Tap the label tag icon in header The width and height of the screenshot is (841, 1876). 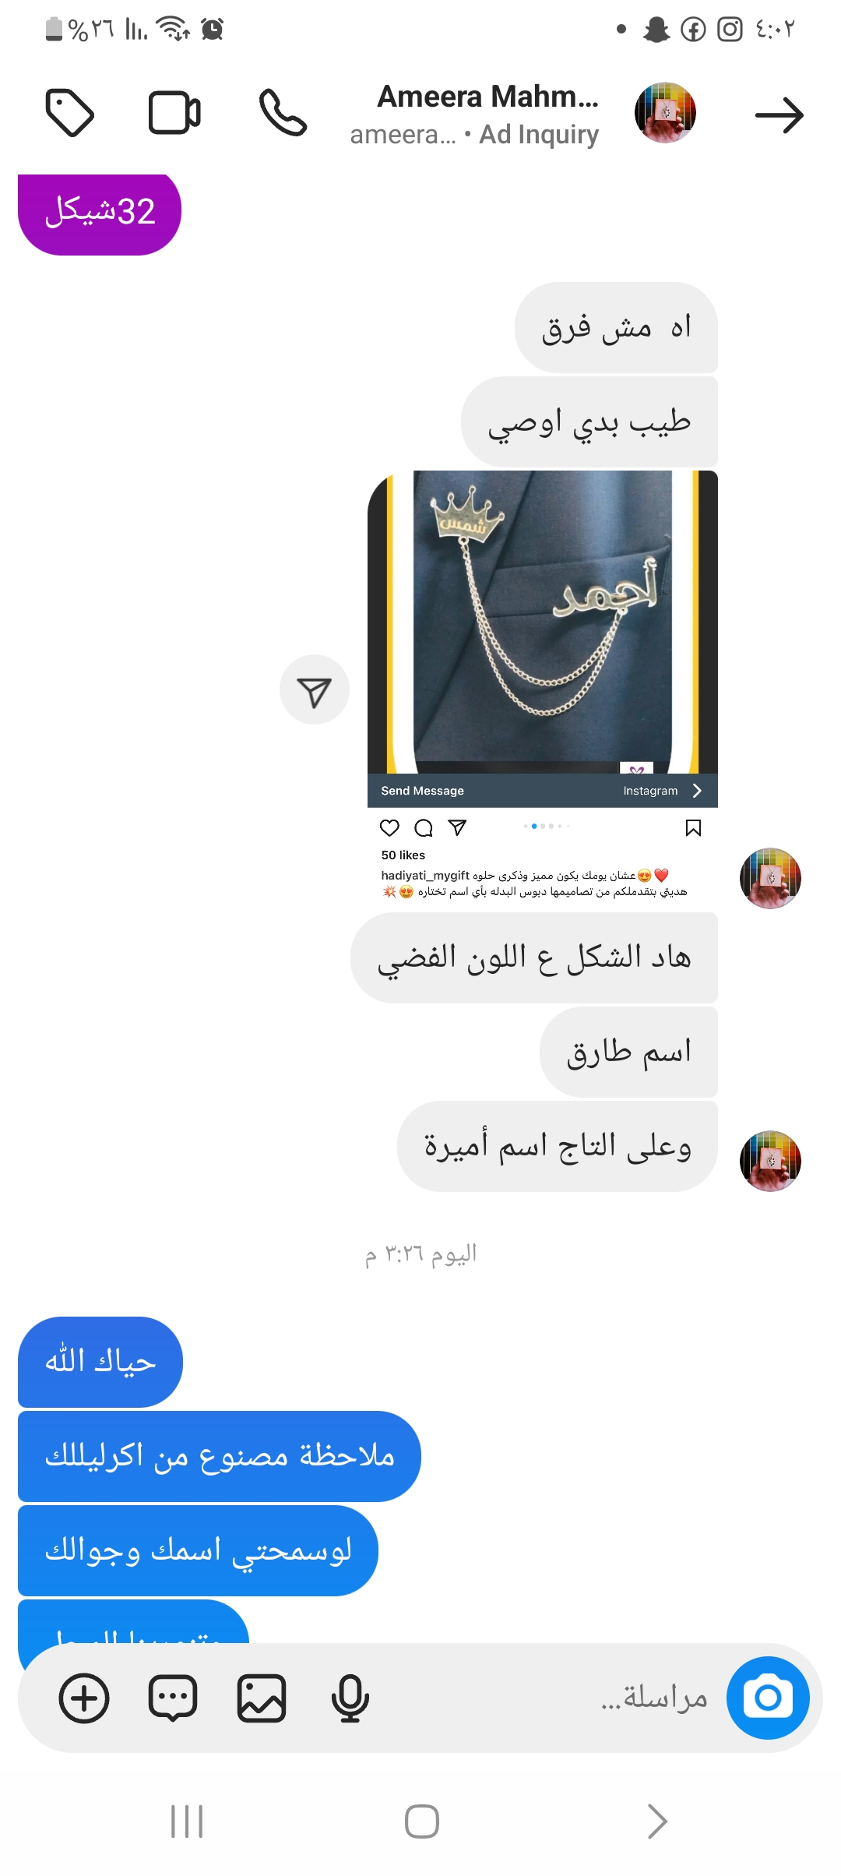point(70,114)
